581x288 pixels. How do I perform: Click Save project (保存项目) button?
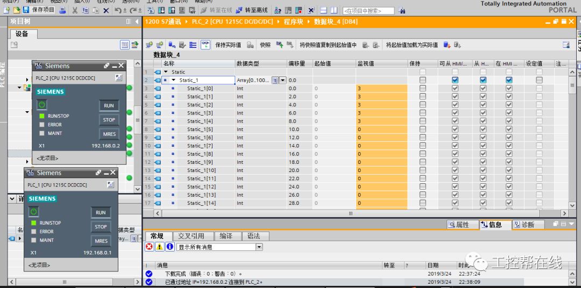(39, 10)
